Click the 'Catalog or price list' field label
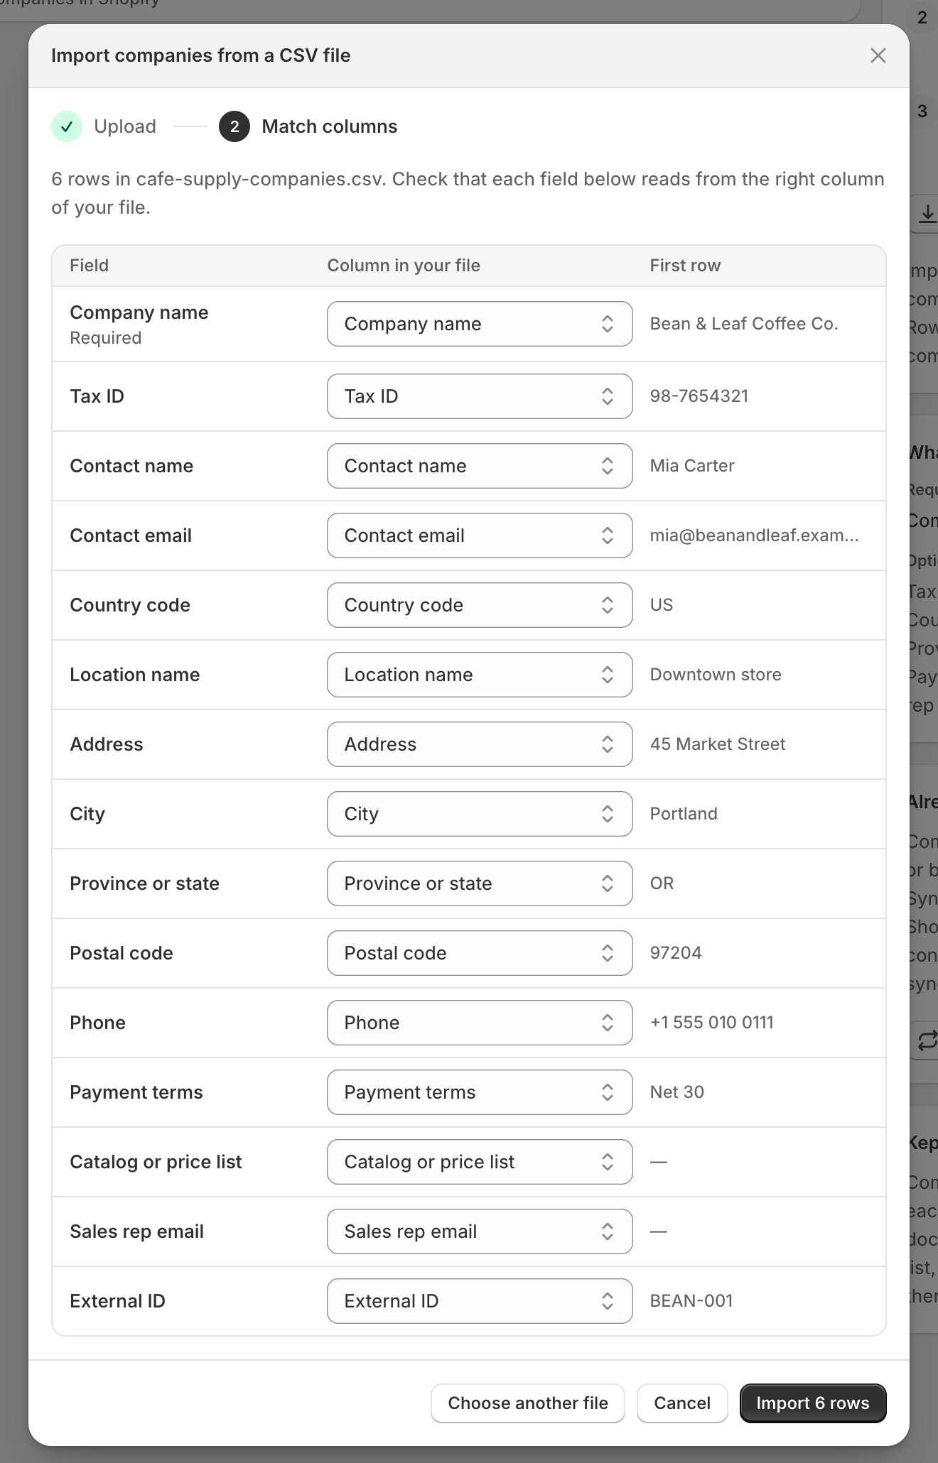Viewport: 938px width, 1463px height. tap(156, 1162)
